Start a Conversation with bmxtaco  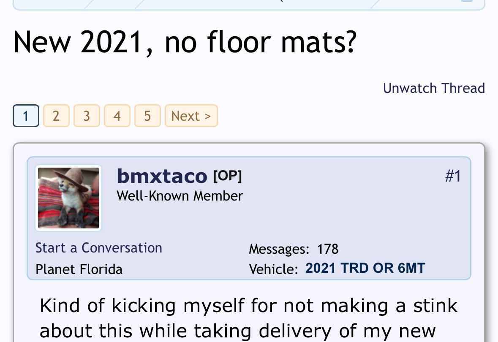[x=99, y=248]
